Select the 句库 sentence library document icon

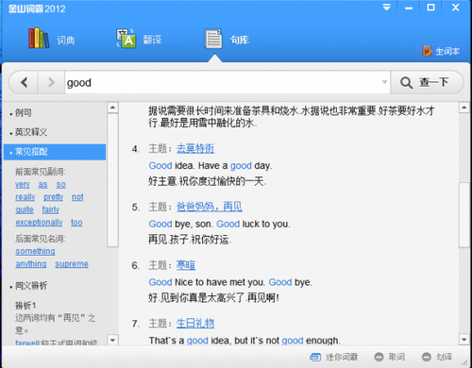(x=213, y=39)
